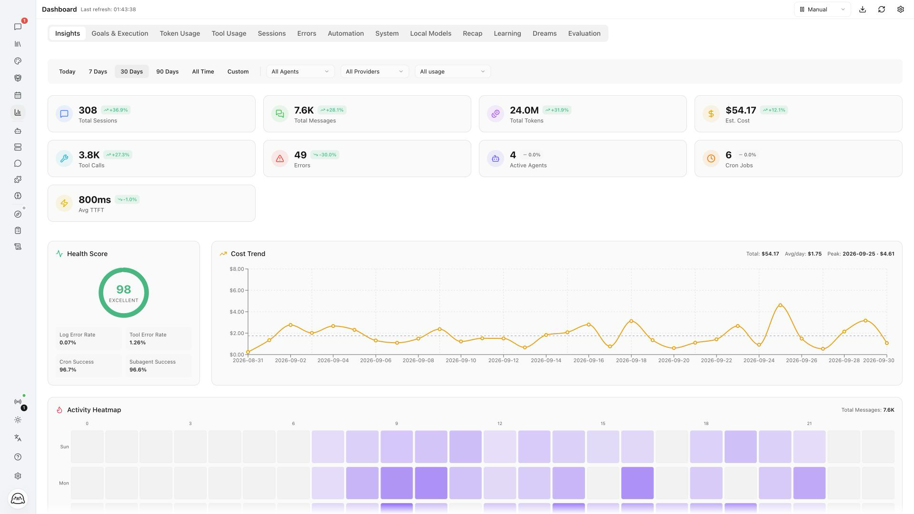Click the refresh dashboard icon

pyautogui.click(x=882, y=10)
